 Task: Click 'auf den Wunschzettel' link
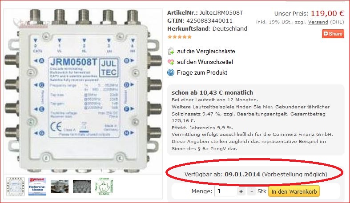(x=205, y=62)
